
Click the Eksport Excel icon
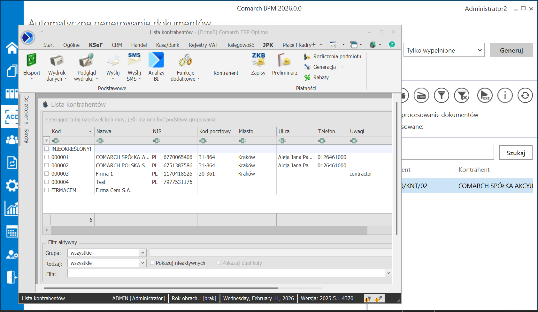point(32,60)
